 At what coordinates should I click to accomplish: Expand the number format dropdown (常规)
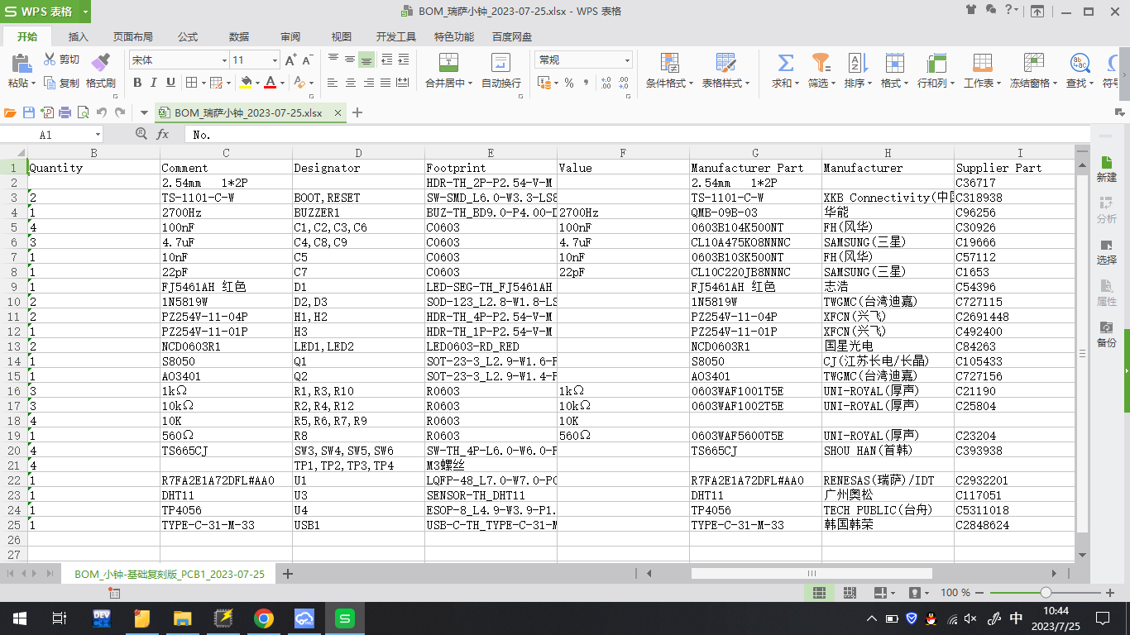pos(627,60)
